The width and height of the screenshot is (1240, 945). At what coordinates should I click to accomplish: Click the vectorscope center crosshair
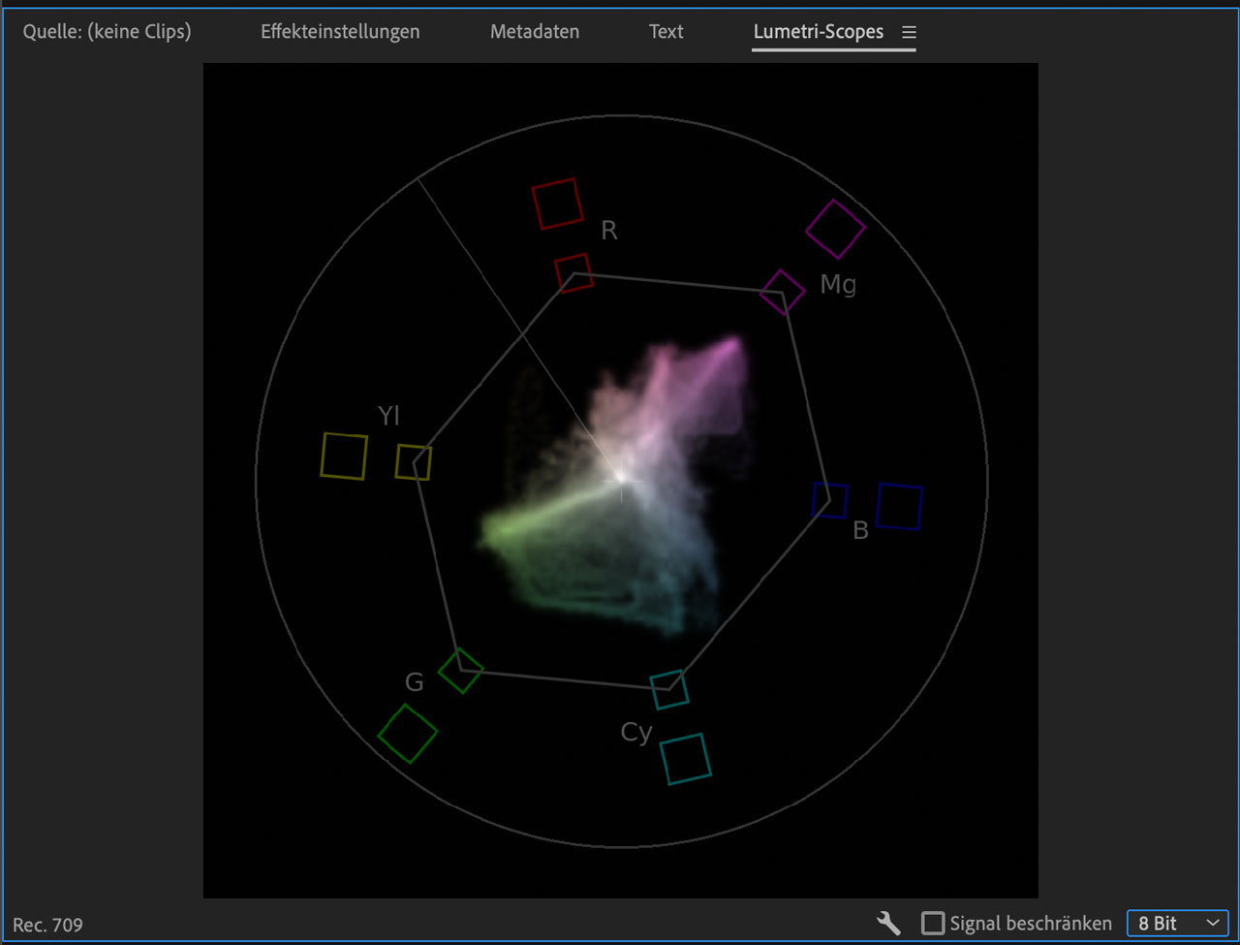[622, 480]
